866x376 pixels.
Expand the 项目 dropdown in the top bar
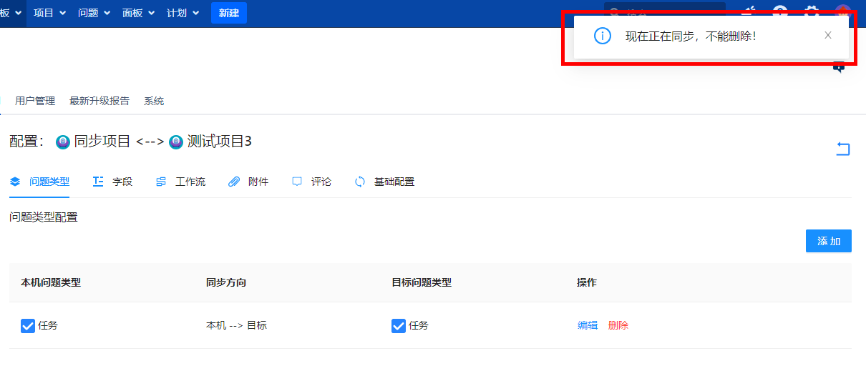coord(50,13)
